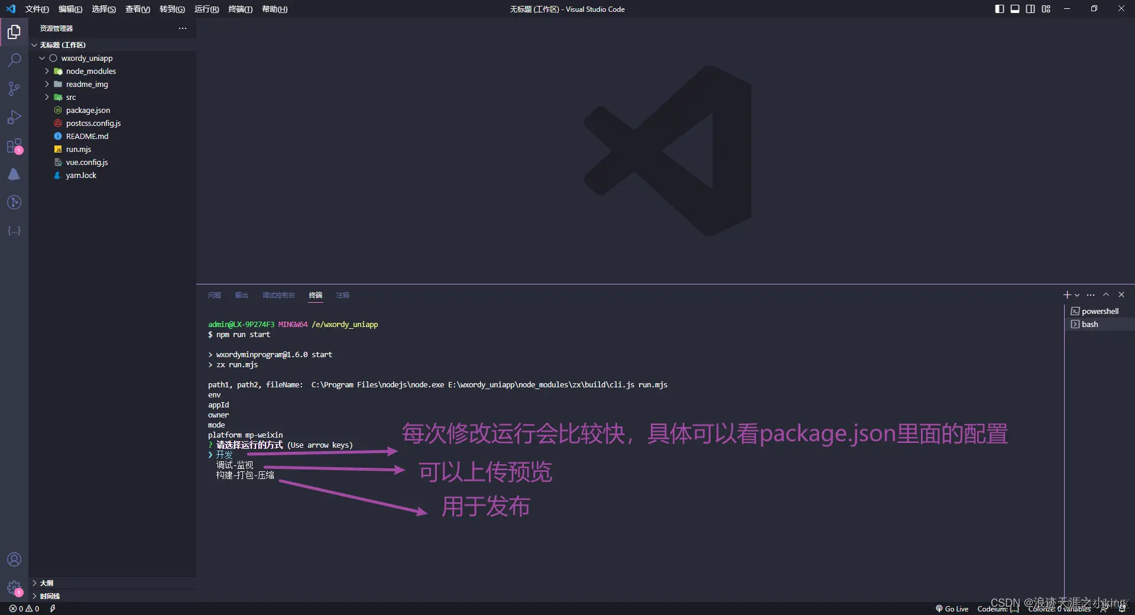This screenshot has width=1135, height=615.
Task: Open the triangular extension icon below Extensions
Action: tap(14, 174)
